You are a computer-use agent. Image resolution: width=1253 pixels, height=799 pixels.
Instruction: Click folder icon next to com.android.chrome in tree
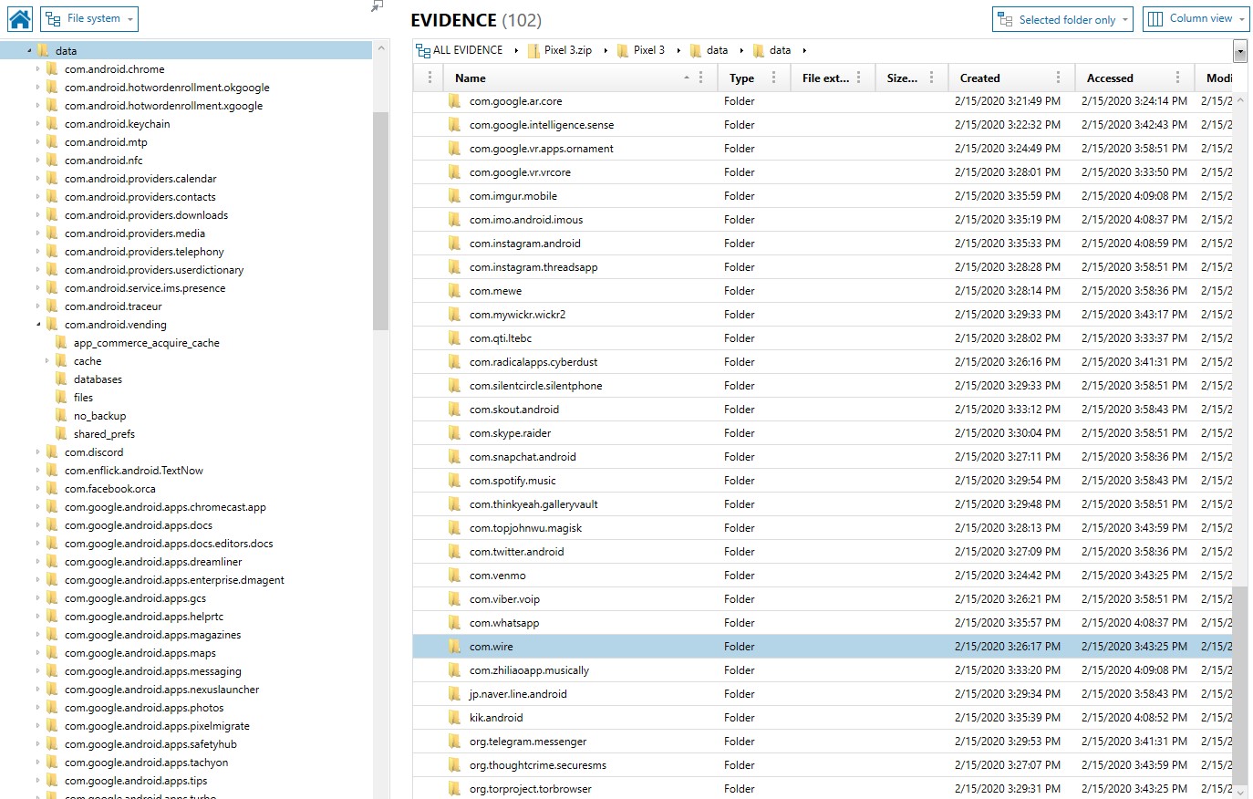point(52,69)
